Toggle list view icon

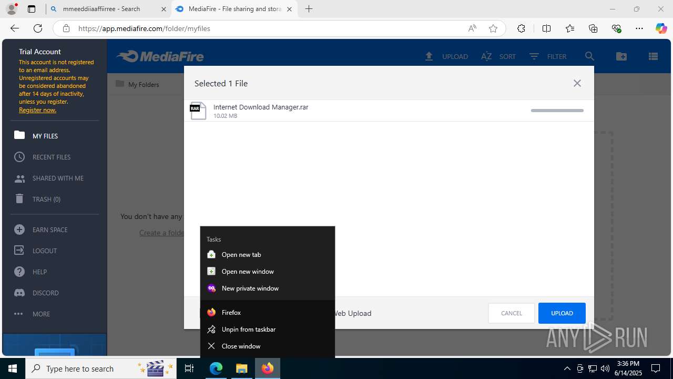(653, 56)
